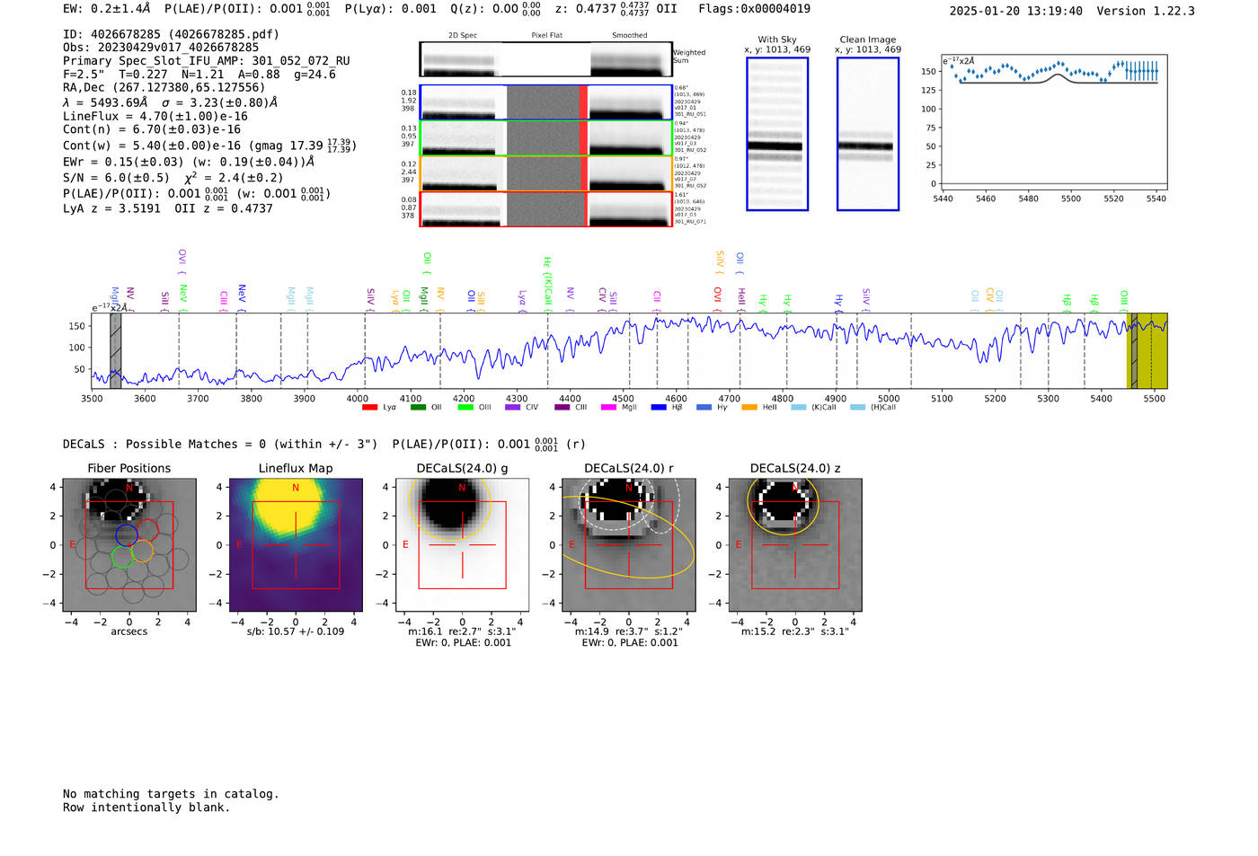Click the blue fiber circle in Fiber Positions
1258x856 pixels.
(127, 535)
